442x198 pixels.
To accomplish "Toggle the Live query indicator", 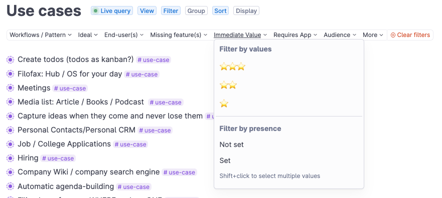I will [112, 11].
